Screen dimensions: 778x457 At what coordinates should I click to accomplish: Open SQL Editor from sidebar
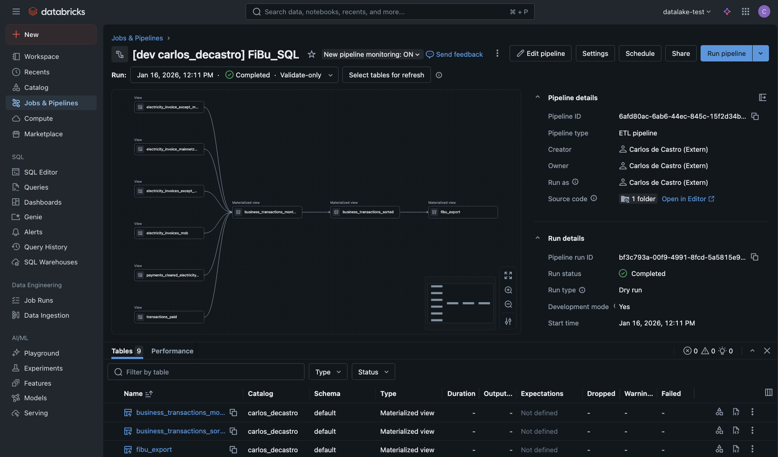click(x=41, y=172)
